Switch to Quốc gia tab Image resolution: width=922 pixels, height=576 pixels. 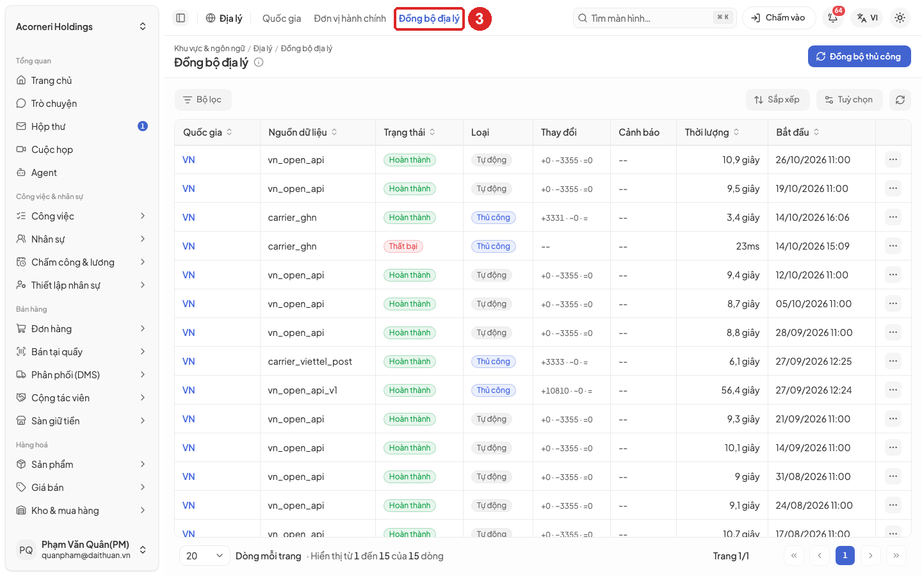[x=282, y=19]
